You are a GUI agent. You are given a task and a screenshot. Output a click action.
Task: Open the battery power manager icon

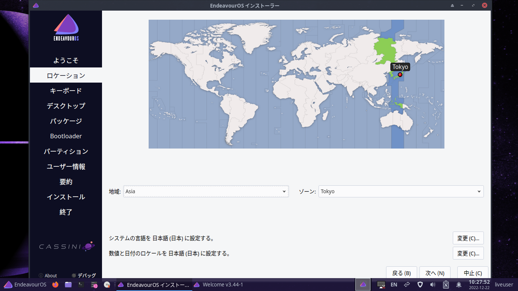(x=446, y=285)
